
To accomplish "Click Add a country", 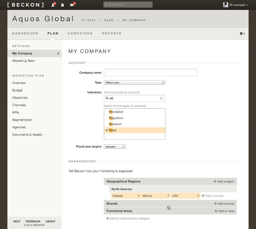I will [x=212, y=196].
